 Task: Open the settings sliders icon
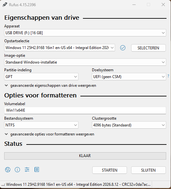point(27,170)
